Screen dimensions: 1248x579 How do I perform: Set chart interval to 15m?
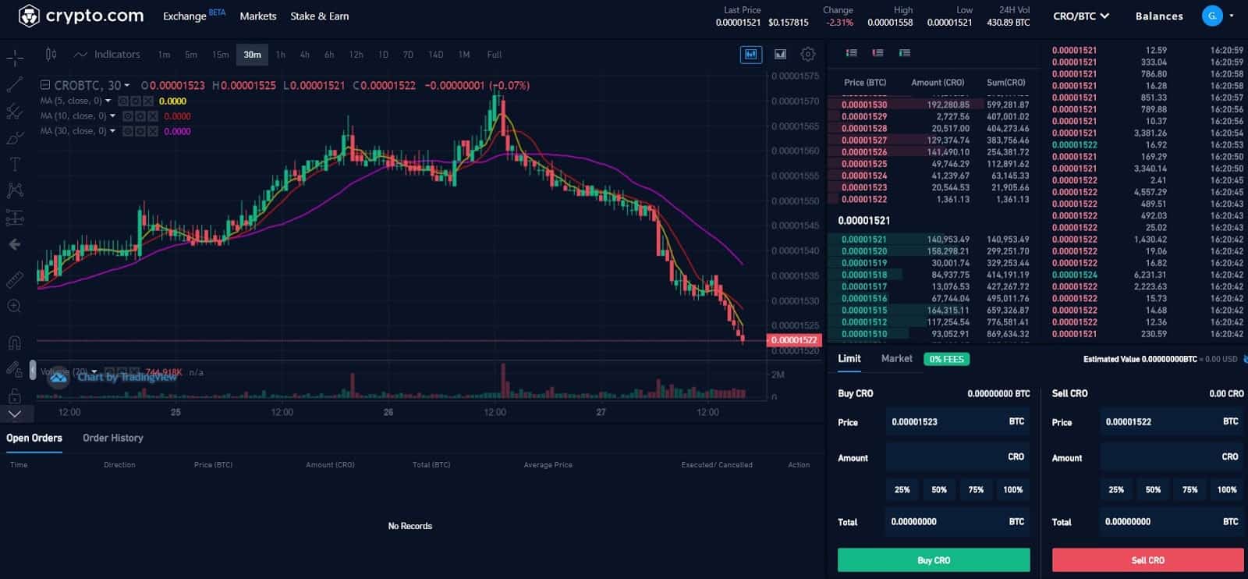pos(221,55)
